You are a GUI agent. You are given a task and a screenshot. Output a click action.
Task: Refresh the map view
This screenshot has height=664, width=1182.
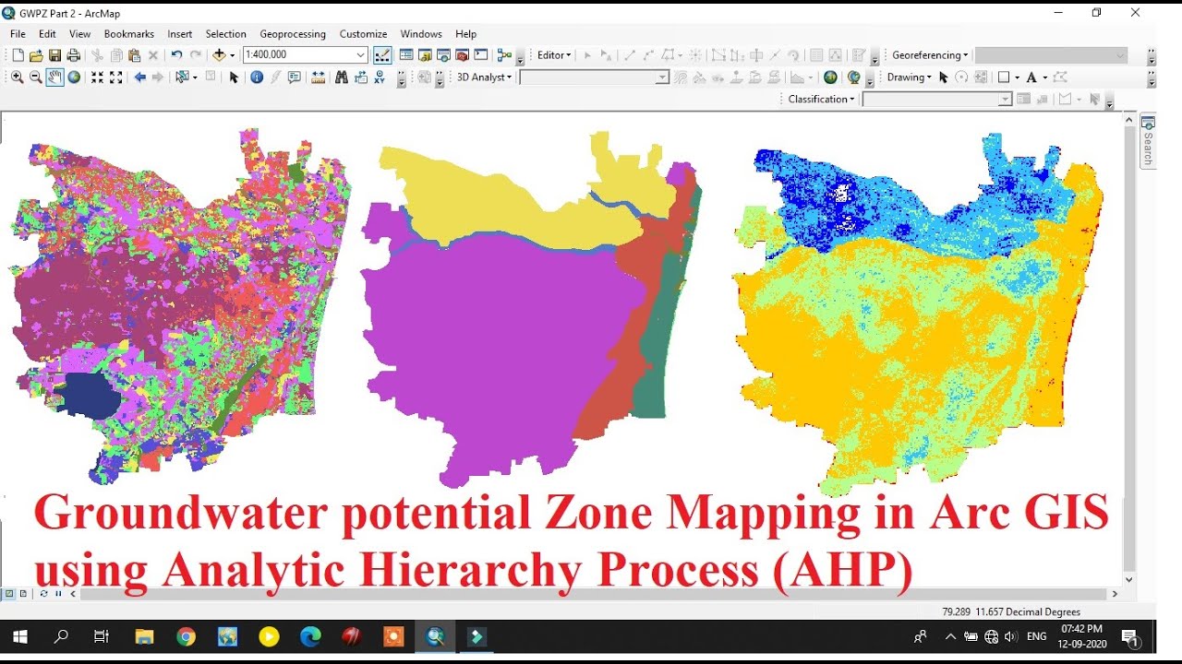click(43, 594)
